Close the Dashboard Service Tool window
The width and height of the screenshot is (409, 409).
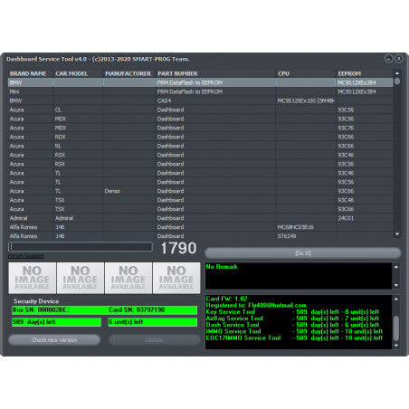[399, 59]
